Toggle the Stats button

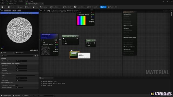(103, 7)
